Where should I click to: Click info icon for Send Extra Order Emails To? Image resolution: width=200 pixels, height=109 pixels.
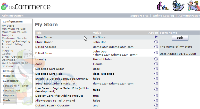pyautogui.click(x=156, y=83)
